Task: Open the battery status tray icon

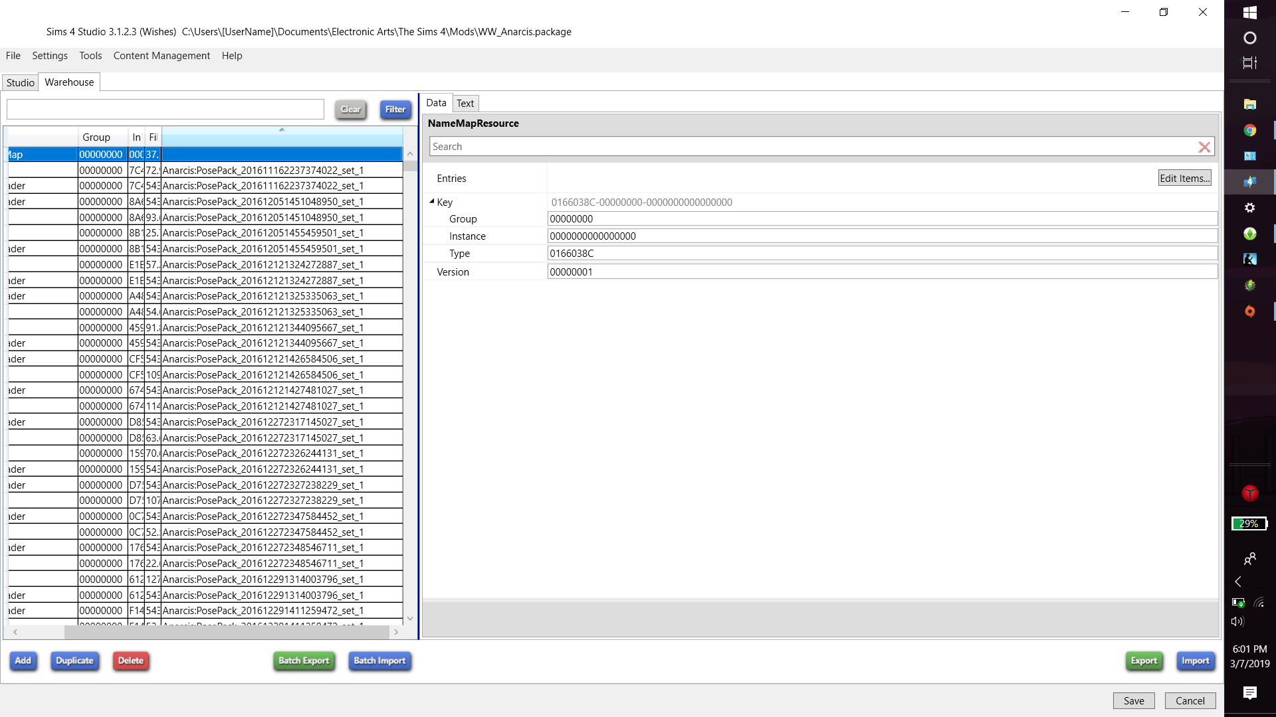Action: coord(1238,603)
